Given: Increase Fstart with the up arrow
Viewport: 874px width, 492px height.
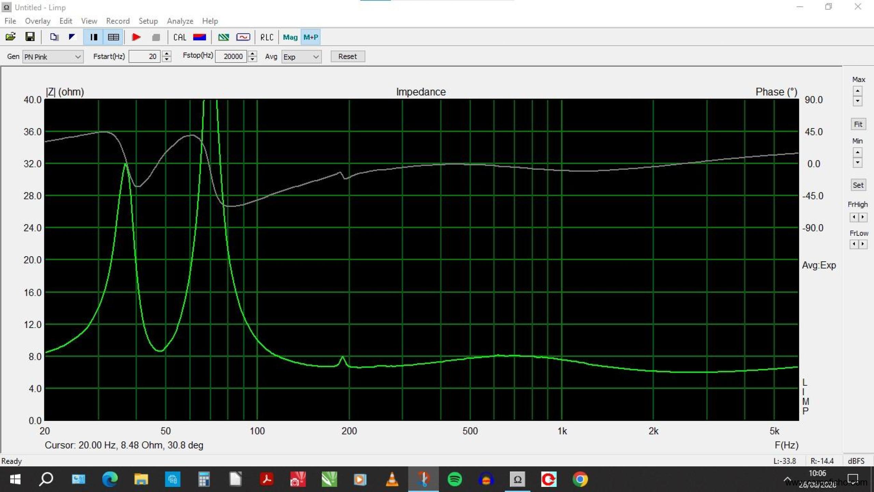Looking at the screenshot, I should point(167,54).
